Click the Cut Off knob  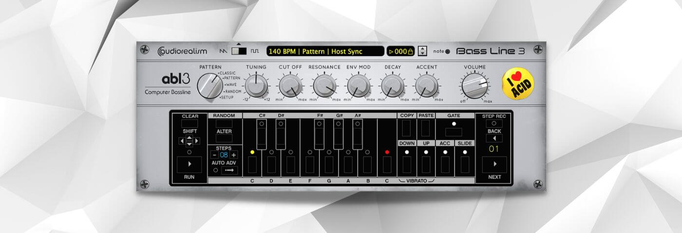[x=290, y=86]
